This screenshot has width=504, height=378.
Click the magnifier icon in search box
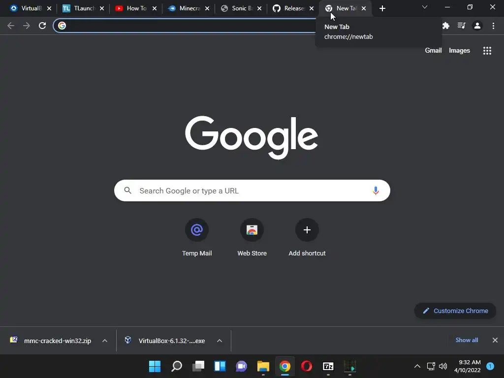[127, 190]
